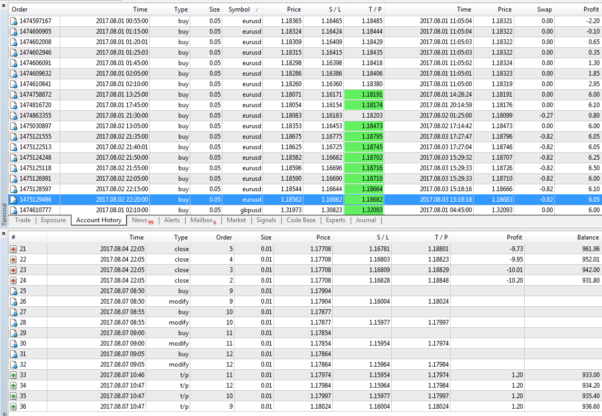Click the red close icon on row 21
The height and width of the screenshot is (416, 602).
14,249
